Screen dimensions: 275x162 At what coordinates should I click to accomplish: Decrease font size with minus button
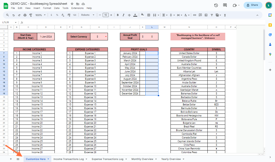100,15
